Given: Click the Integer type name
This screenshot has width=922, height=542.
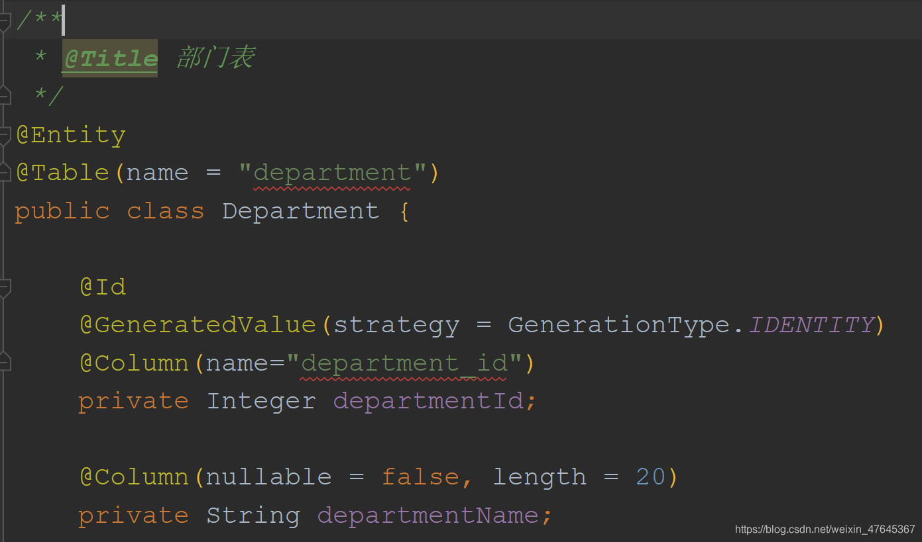Looking at the screenshot, I should coord(261,402).
